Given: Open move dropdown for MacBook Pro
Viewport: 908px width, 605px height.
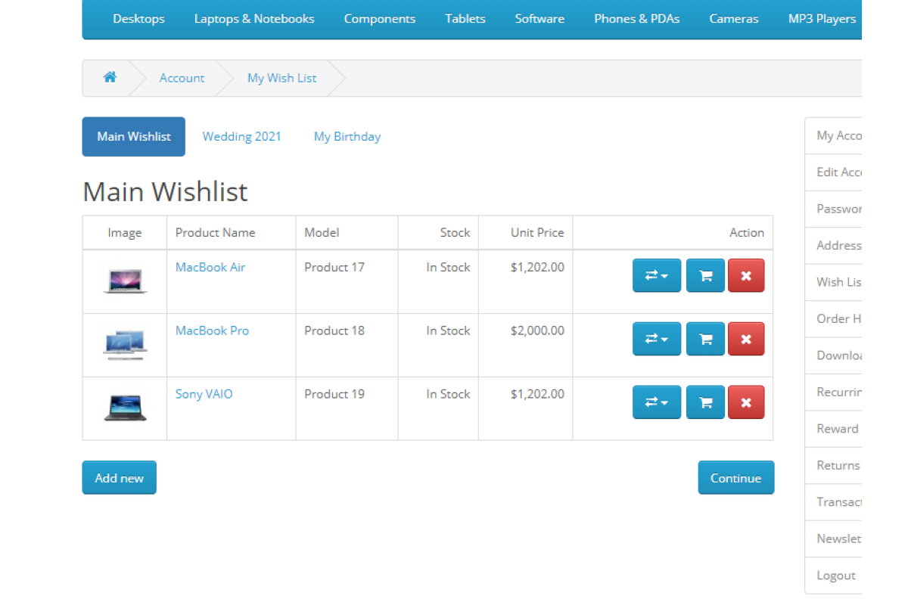Looking at the screenshot, I should point(656,339).
